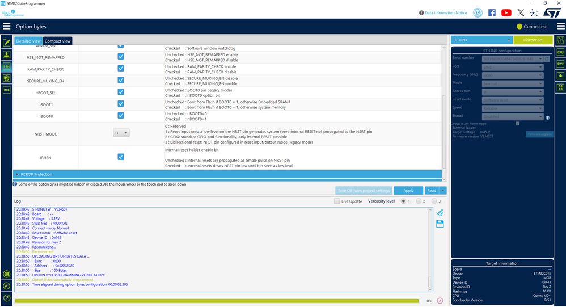Viewport: 566px width, 307px height.
Task: Open the Read button's dropdown arrow
Action: 443,190
